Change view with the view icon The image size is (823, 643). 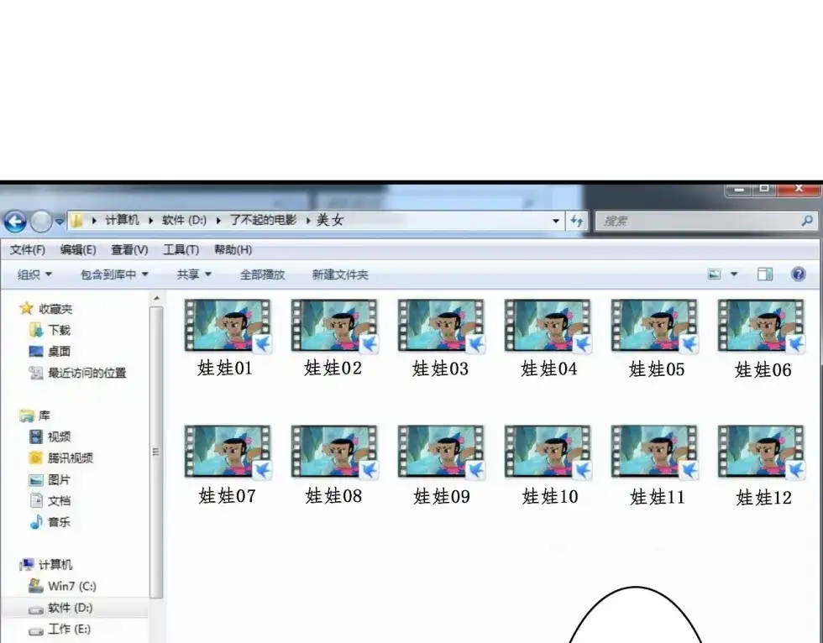point(715,274)
